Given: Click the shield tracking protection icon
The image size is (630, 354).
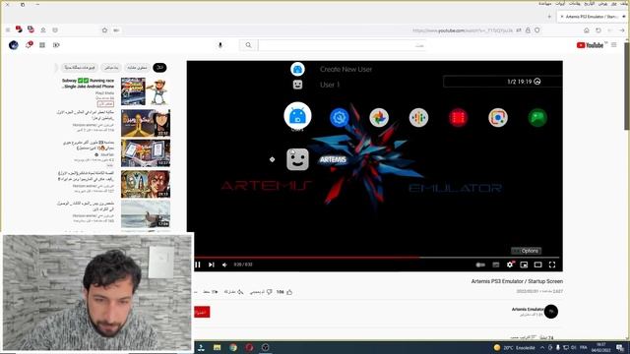Looking at the screenshot, I should (x=537, y=30).
